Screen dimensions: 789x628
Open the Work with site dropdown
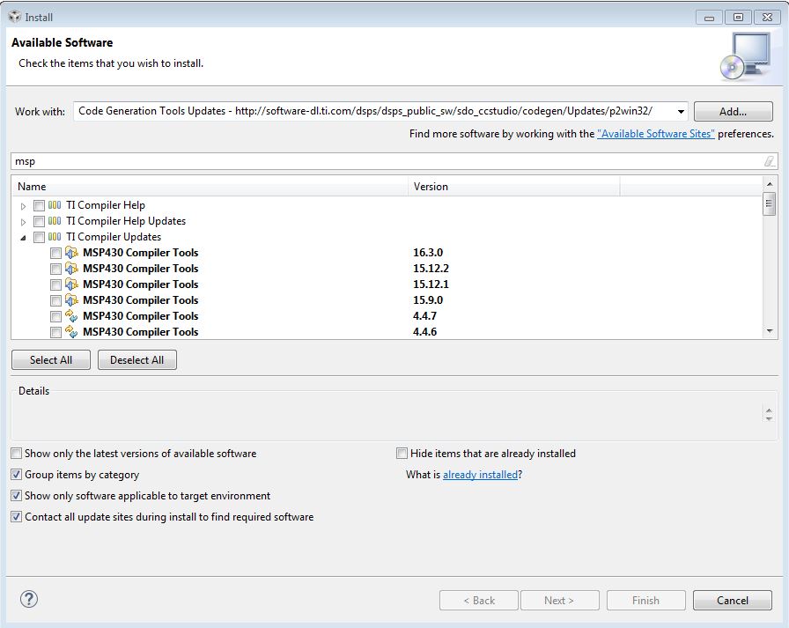click(680, 112)
